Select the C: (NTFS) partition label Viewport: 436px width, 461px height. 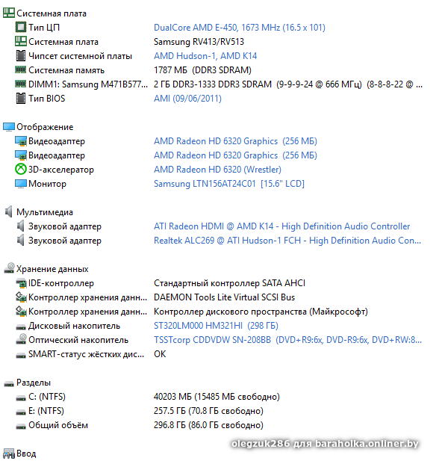click(x=47, y=396)
